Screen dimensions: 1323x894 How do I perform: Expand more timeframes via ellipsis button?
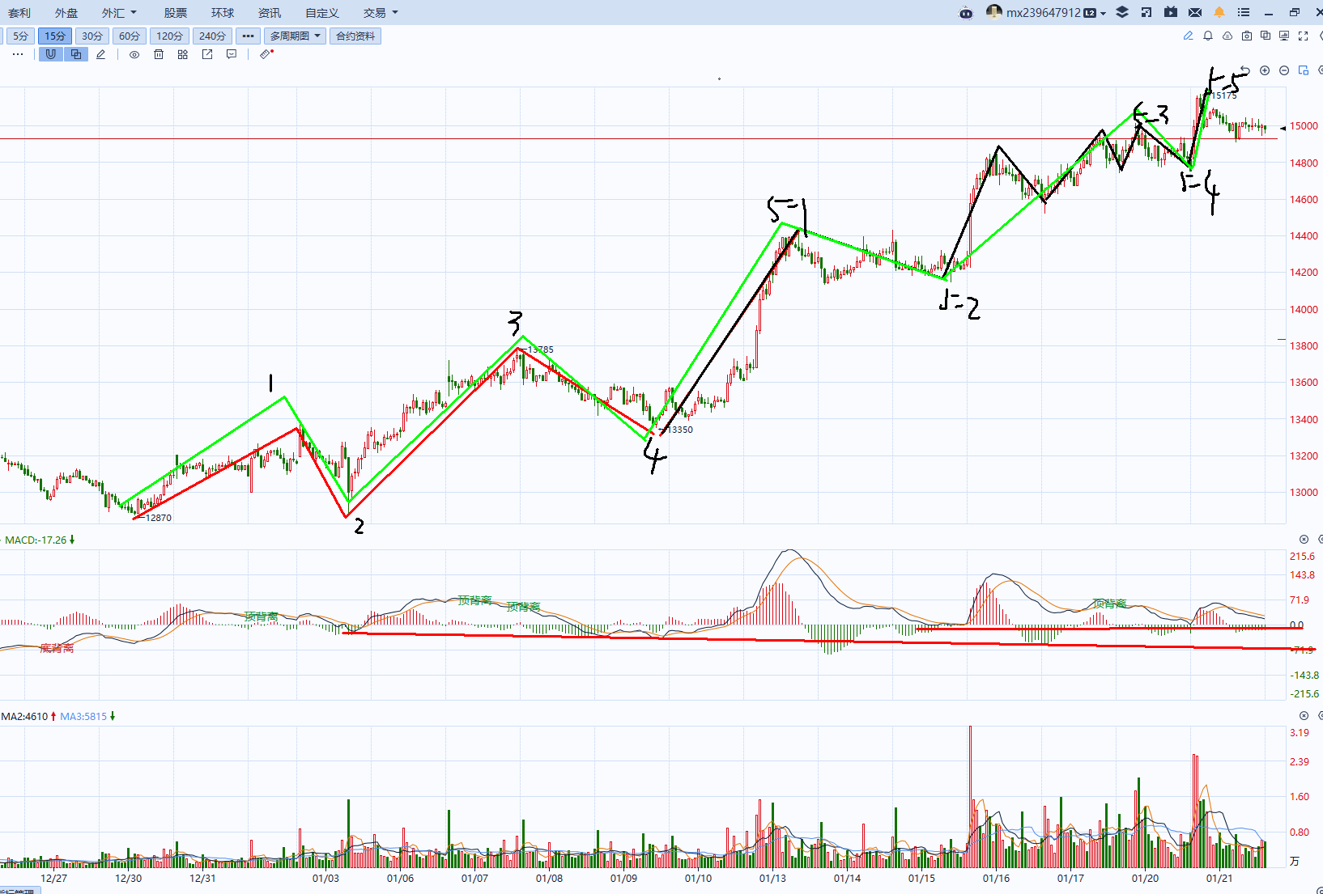248,36
